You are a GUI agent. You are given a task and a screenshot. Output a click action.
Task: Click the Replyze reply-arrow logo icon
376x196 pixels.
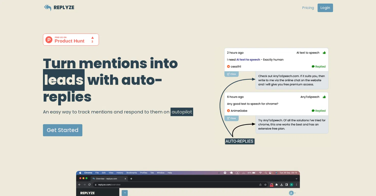click(48, 7)
